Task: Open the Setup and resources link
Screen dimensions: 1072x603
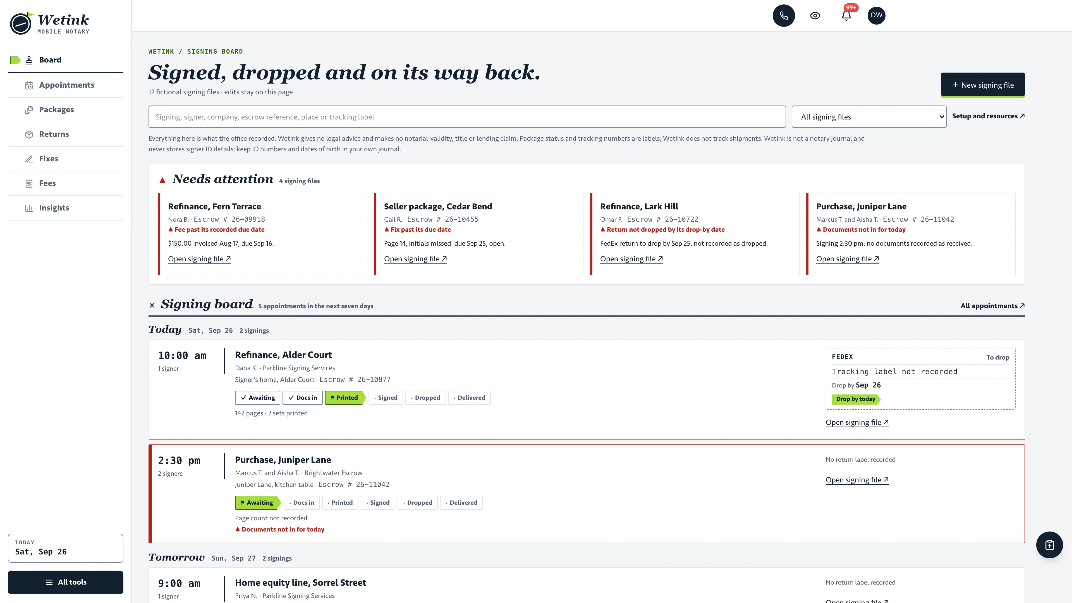Action: 988,116
